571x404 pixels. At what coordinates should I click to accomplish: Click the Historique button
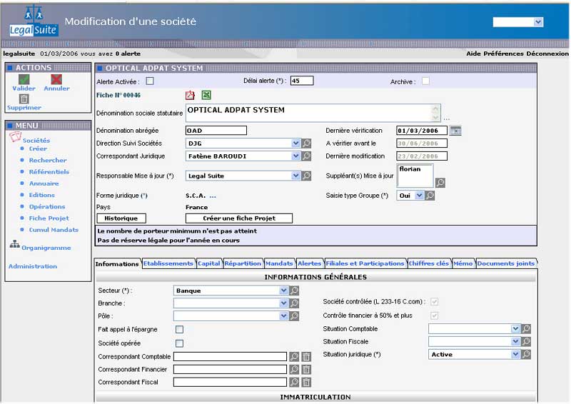tap(121, 218)
